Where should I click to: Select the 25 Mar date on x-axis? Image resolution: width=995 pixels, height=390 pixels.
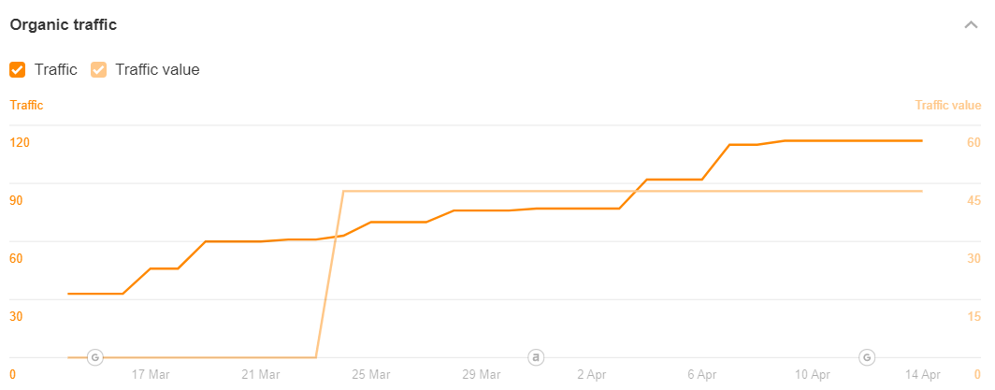(x=371, y=375)
